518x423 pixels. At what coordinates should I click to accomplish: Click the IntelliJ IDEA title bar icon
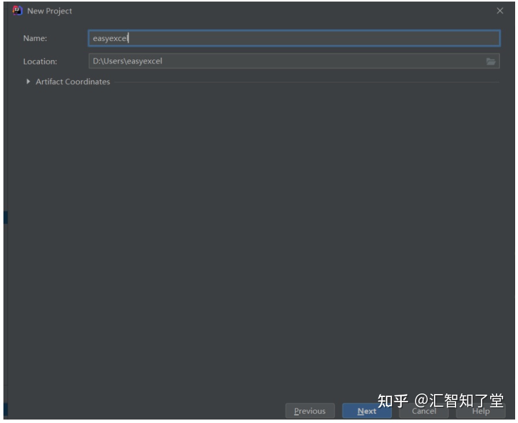point(17,10)
